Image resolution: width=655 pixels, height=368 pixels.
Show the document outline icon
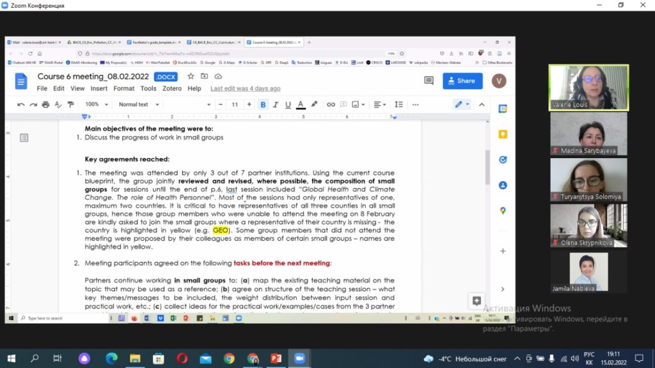[x=24, y=138]
